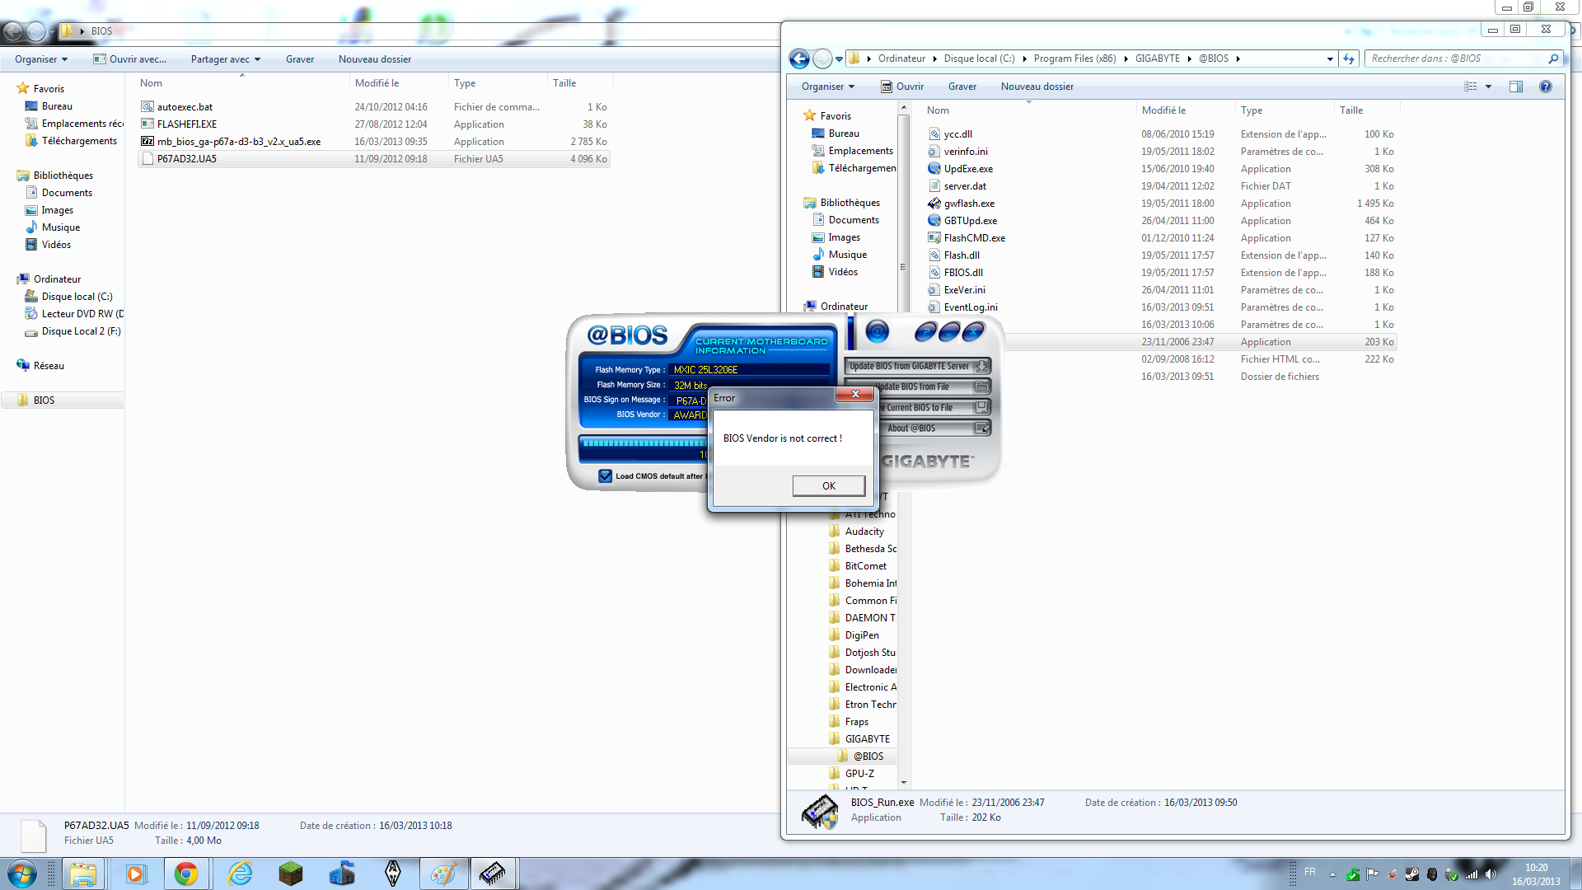Click the About @BIOS icon
This screenshot has width=1582, height=890.
tap(982, 428)
